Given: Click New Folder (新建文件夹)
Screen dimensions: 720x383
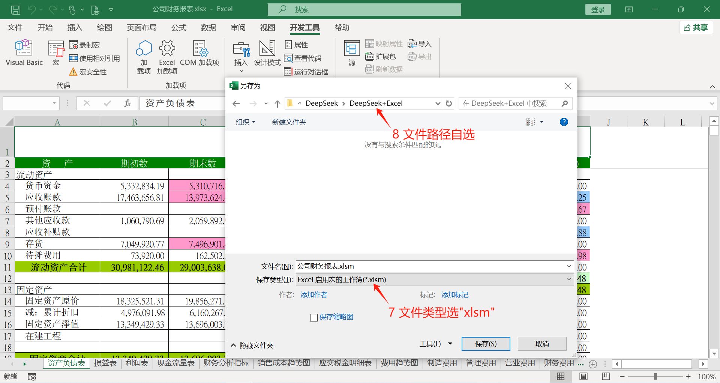Looking at the screenshot, I should (x=289, y=122).
